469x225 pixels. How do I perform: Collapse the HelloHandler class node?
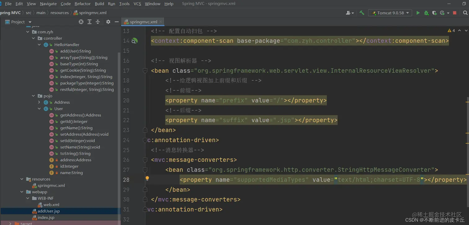coord(39,45)
